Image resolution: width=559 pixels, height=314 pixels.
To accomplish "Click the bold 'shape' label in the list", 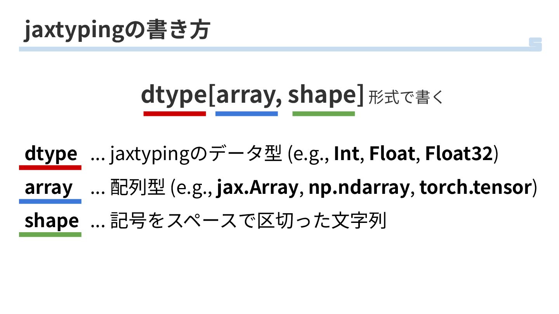I will [52, 221].
